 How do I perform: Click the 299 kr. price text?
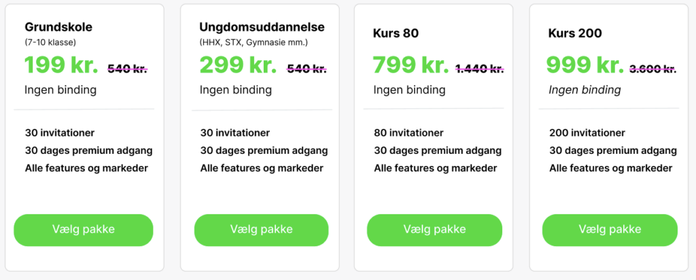pyautogui.click(x=238, y=64)
